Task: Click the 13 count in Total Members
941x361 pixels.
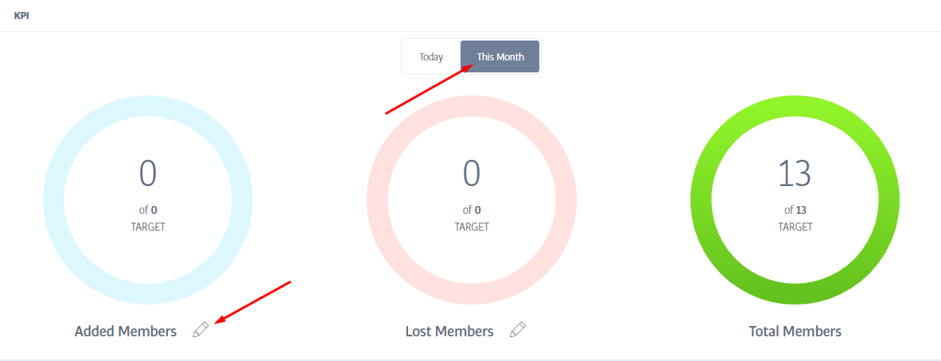Action: tap(795, 173)
